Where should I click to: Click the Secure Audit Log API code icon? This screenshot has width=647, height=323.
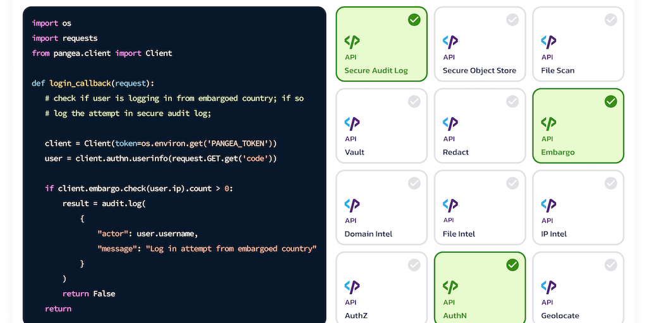352,42
